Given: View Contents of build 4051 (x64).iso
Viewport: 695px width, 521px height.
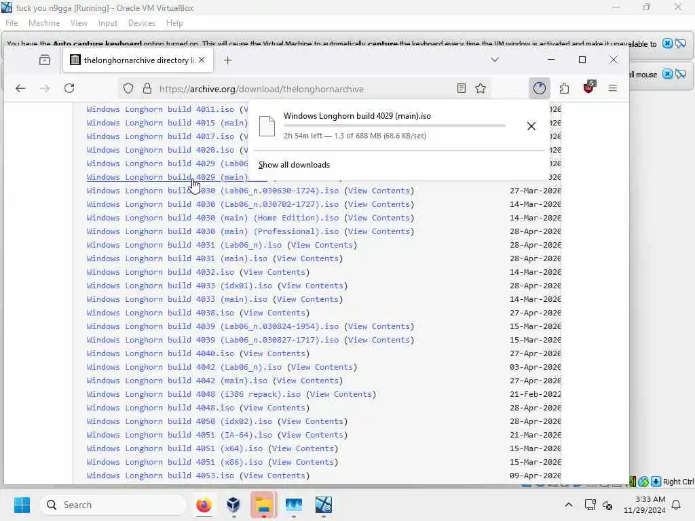Looking at the screenshot, I should tap(303, 448).
